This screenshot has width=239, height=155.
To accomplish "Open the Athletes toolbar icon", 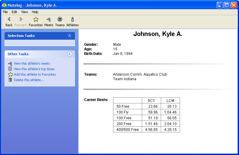I will (x=72, y=20).
